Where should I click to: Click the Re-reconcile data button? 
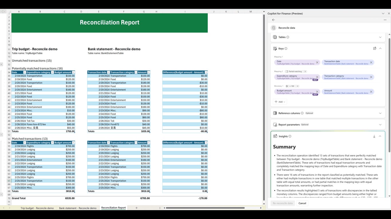tap(283, 203)
